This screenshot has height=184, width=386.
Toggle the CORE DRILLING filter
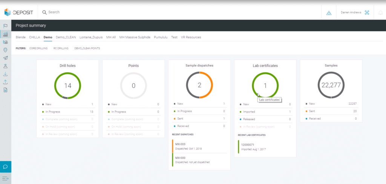(x=38, y=48)
